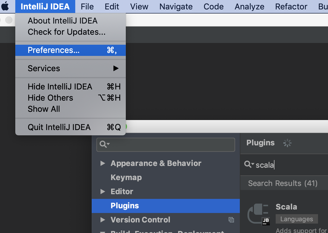The width and height of the screenshot is (328, 233).
Task: Select Quit IntelliJ IDEA
Action: 59,127
